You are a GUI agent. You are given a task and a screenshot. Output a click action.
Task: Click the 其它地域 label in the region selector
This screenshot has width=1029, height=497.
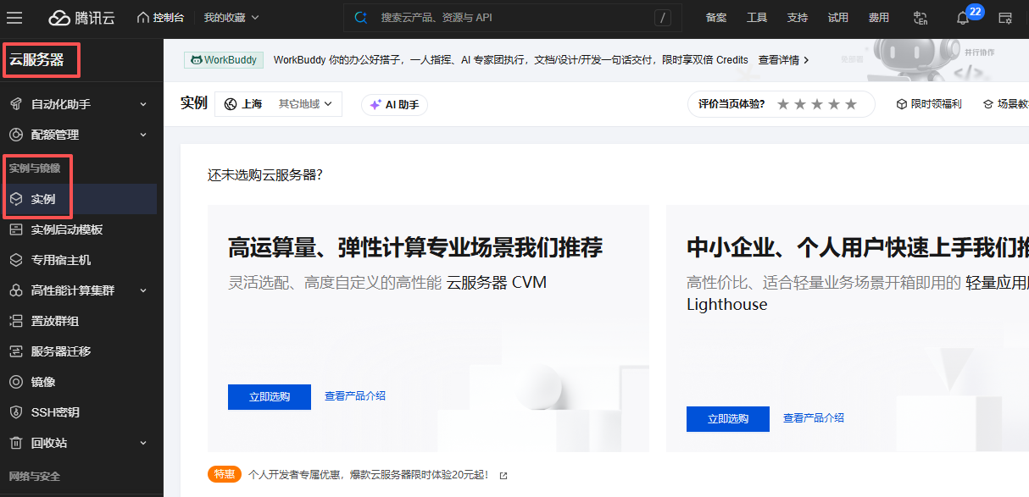coord(299,104)
